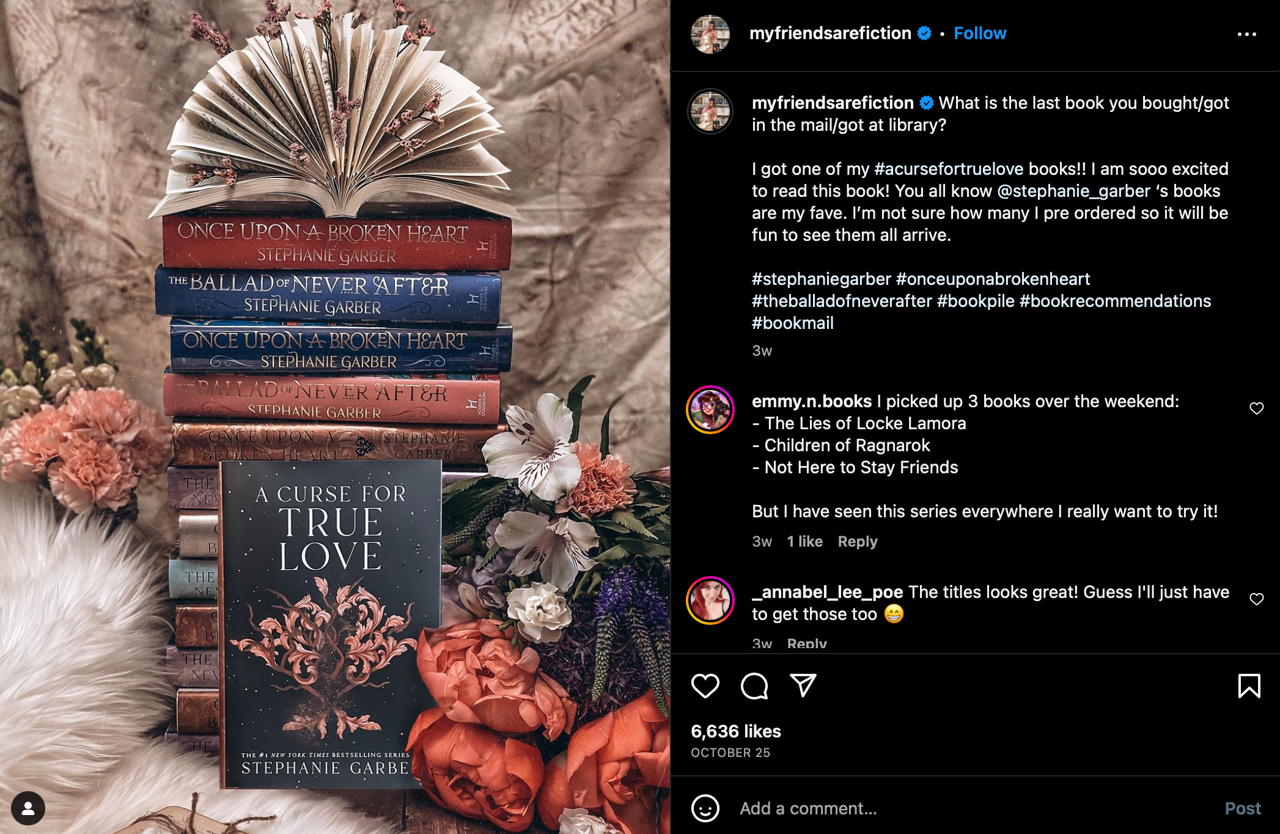
Task: Click tagged people icon on photo
Action: (x=28, y=808)
